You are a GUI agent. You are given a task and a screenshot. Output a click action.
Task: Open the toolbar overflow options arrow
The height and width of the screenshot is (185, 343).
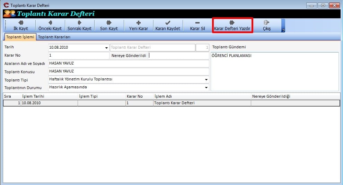pos(283,30)
